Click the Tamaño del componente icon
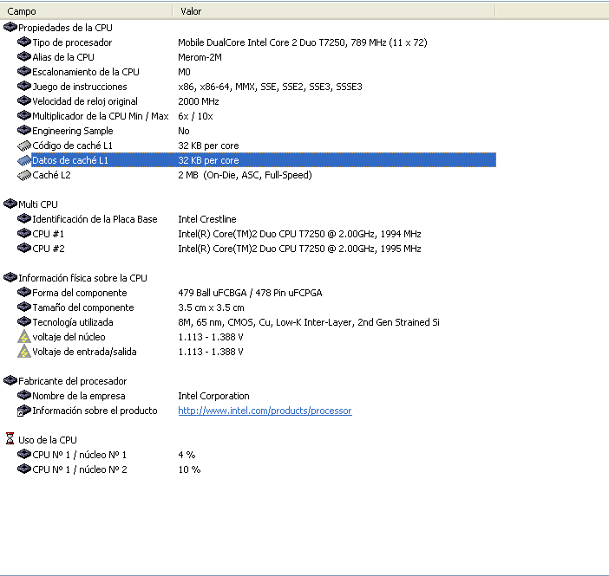The height and width of the screenshot is (576, 609). coord(24,307)
